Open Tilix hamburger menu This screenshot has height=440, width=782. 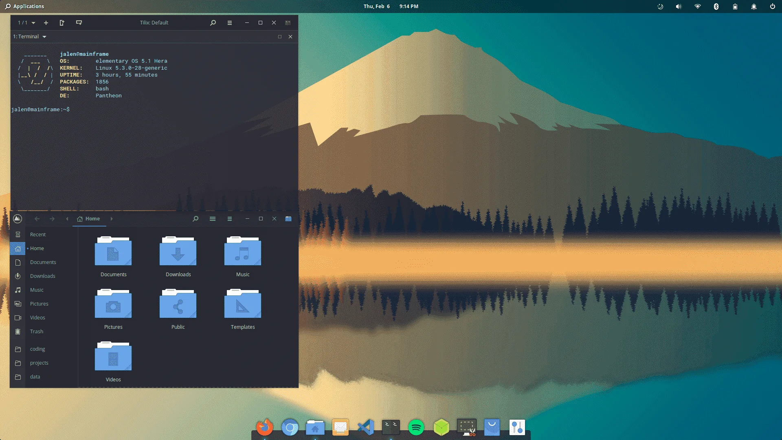pos(230,23)
